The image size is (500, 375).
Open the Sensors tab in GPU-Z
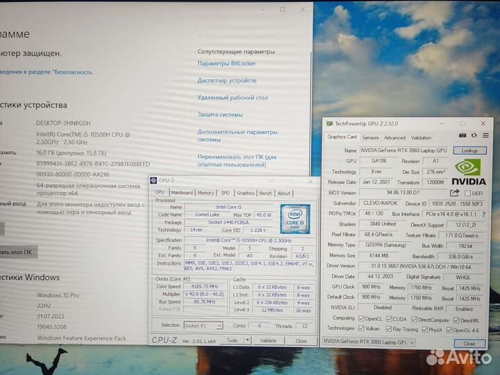370,137
